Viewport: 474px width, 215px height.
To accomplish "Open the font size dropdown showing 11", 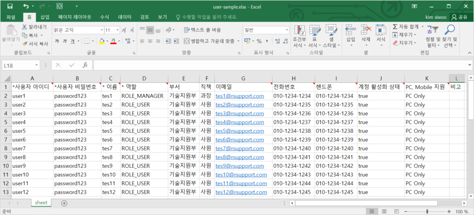I will coord(117,30).
